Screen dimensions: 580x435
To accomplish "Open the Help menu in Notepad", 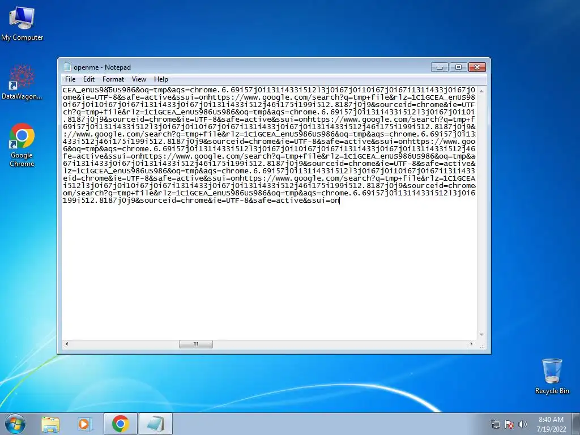I will (x=161, y=79).
